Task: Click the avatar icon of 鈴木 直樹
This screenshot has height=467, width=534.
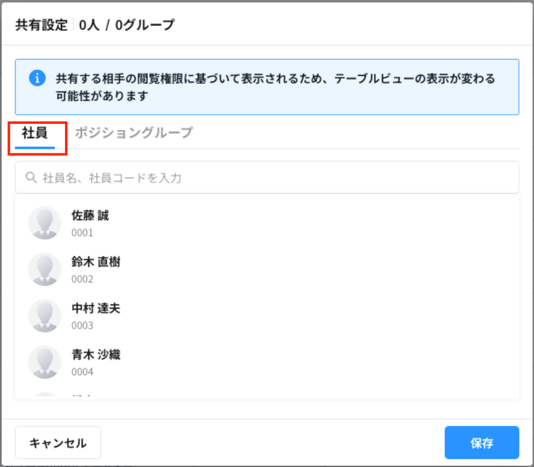Action: (44, 269)
